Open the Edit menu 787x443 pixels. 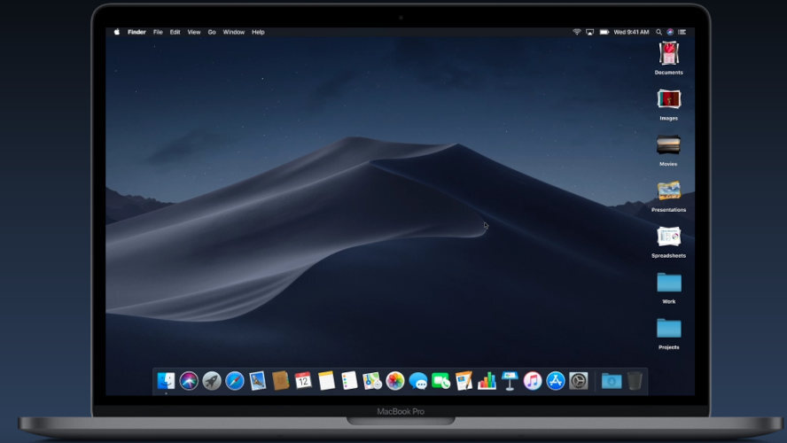[175, 32]
